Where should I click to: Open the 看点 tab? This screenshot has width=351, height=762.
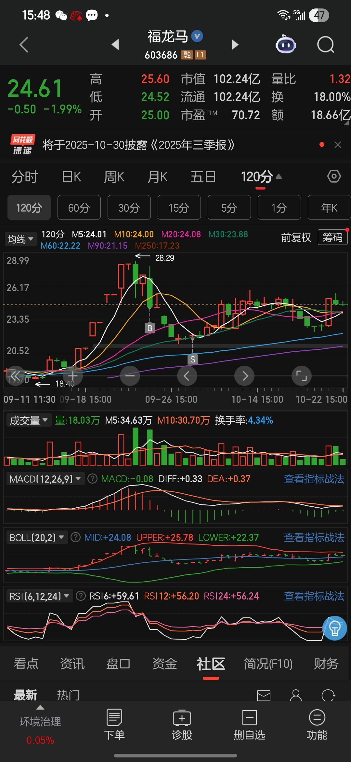click(26, 664)
